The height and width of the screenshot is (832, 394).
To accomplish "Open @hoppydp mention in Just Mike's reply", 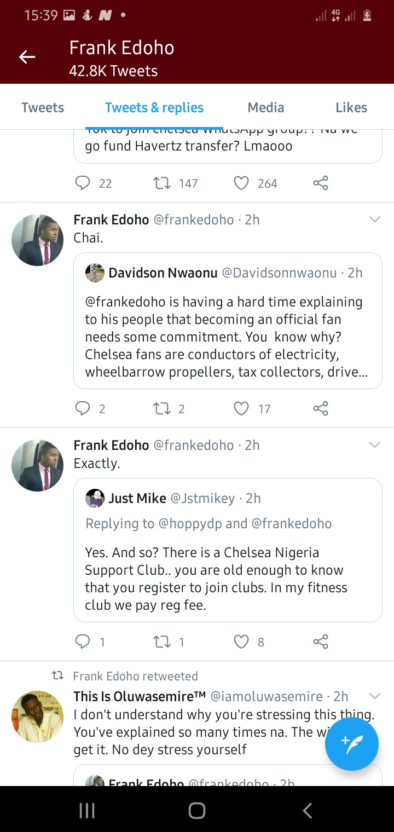I will [x=190, y=523].
